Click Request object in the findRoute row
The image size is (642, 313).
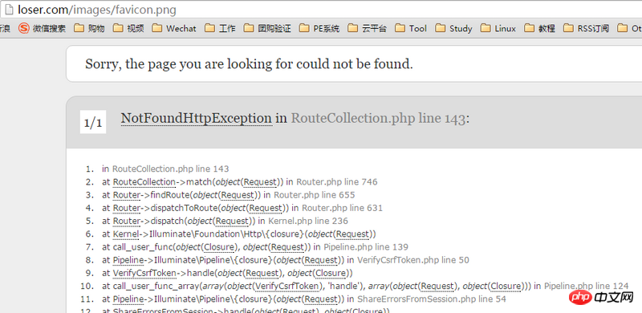pyautogui.click(x=238, y=194)
